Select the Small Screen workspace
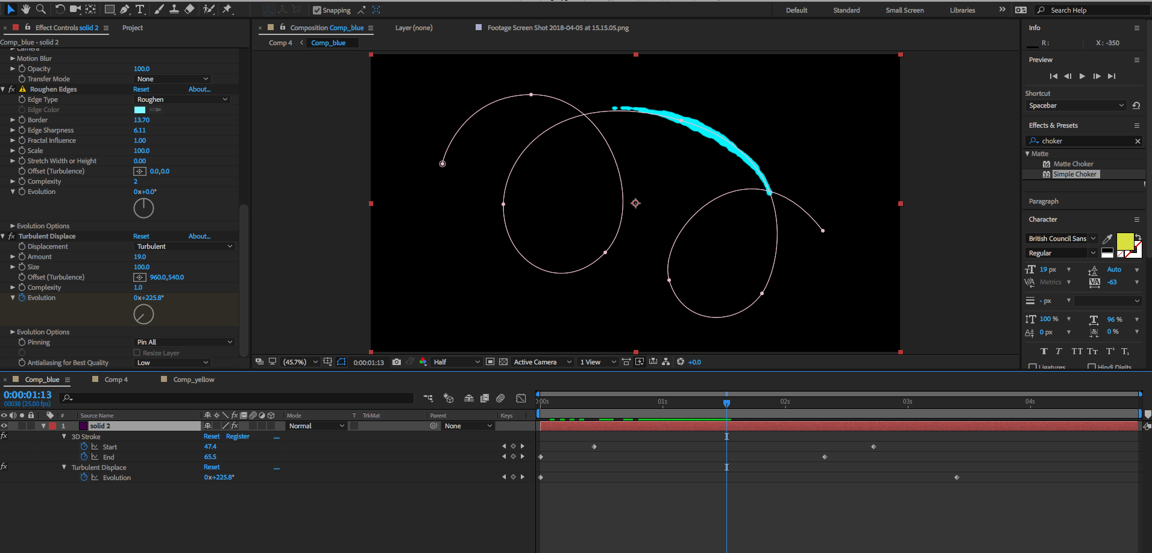This screenshot has width=1152, height=553. pyautogui.click(x=904, y=10)
